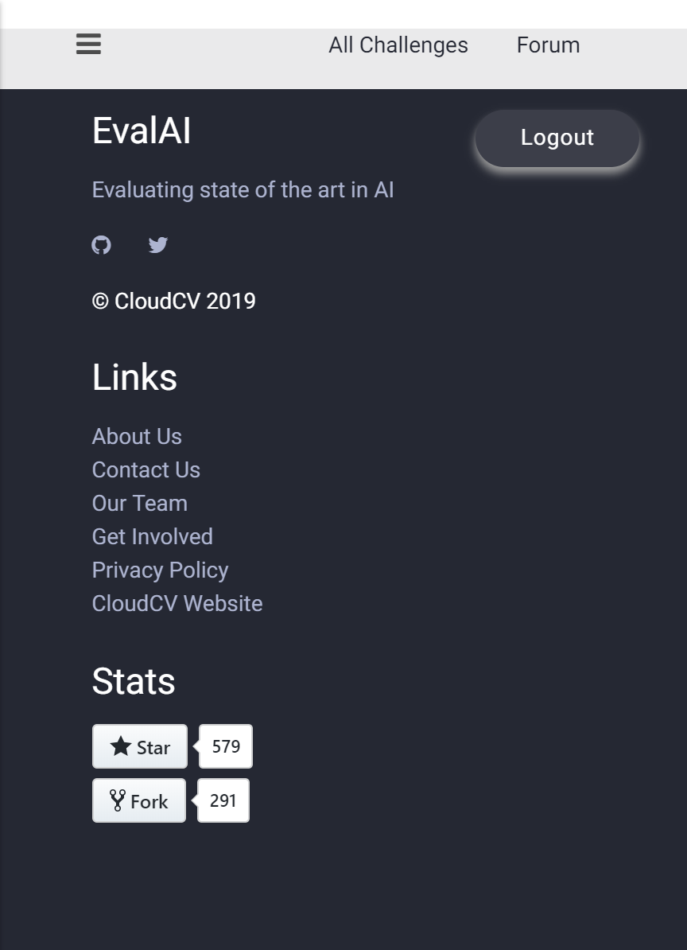Open the Get Involved link

pos(152,536)
